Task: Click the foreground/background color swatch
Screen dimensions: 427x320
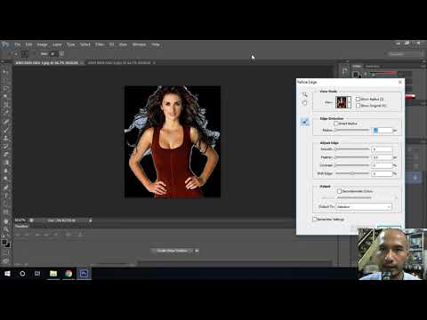Action: point(5,244)
